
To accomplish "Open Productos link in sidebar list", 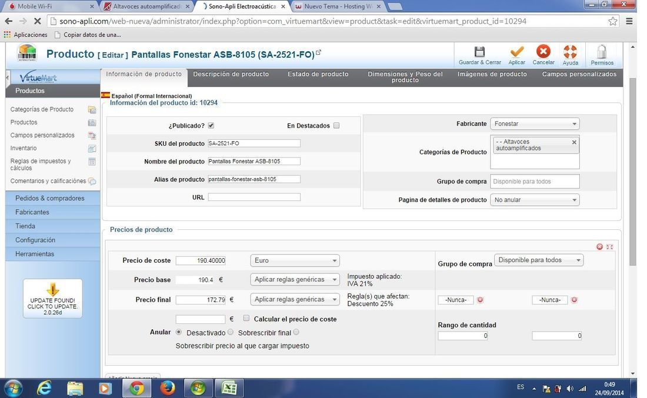I will click(x=24, y=122).
